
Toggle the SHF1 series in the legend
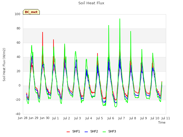73,131
